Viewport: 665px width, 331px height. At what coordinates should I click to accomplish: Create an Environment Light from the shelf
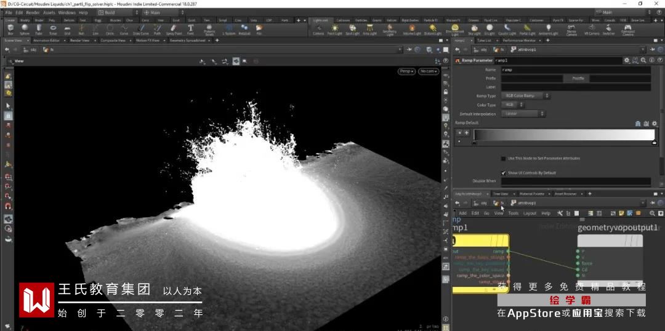(x=454, y=29)
